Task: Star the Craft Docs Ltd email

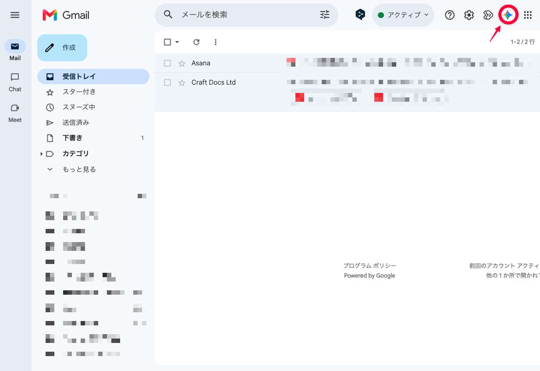Action: [182, 82]
